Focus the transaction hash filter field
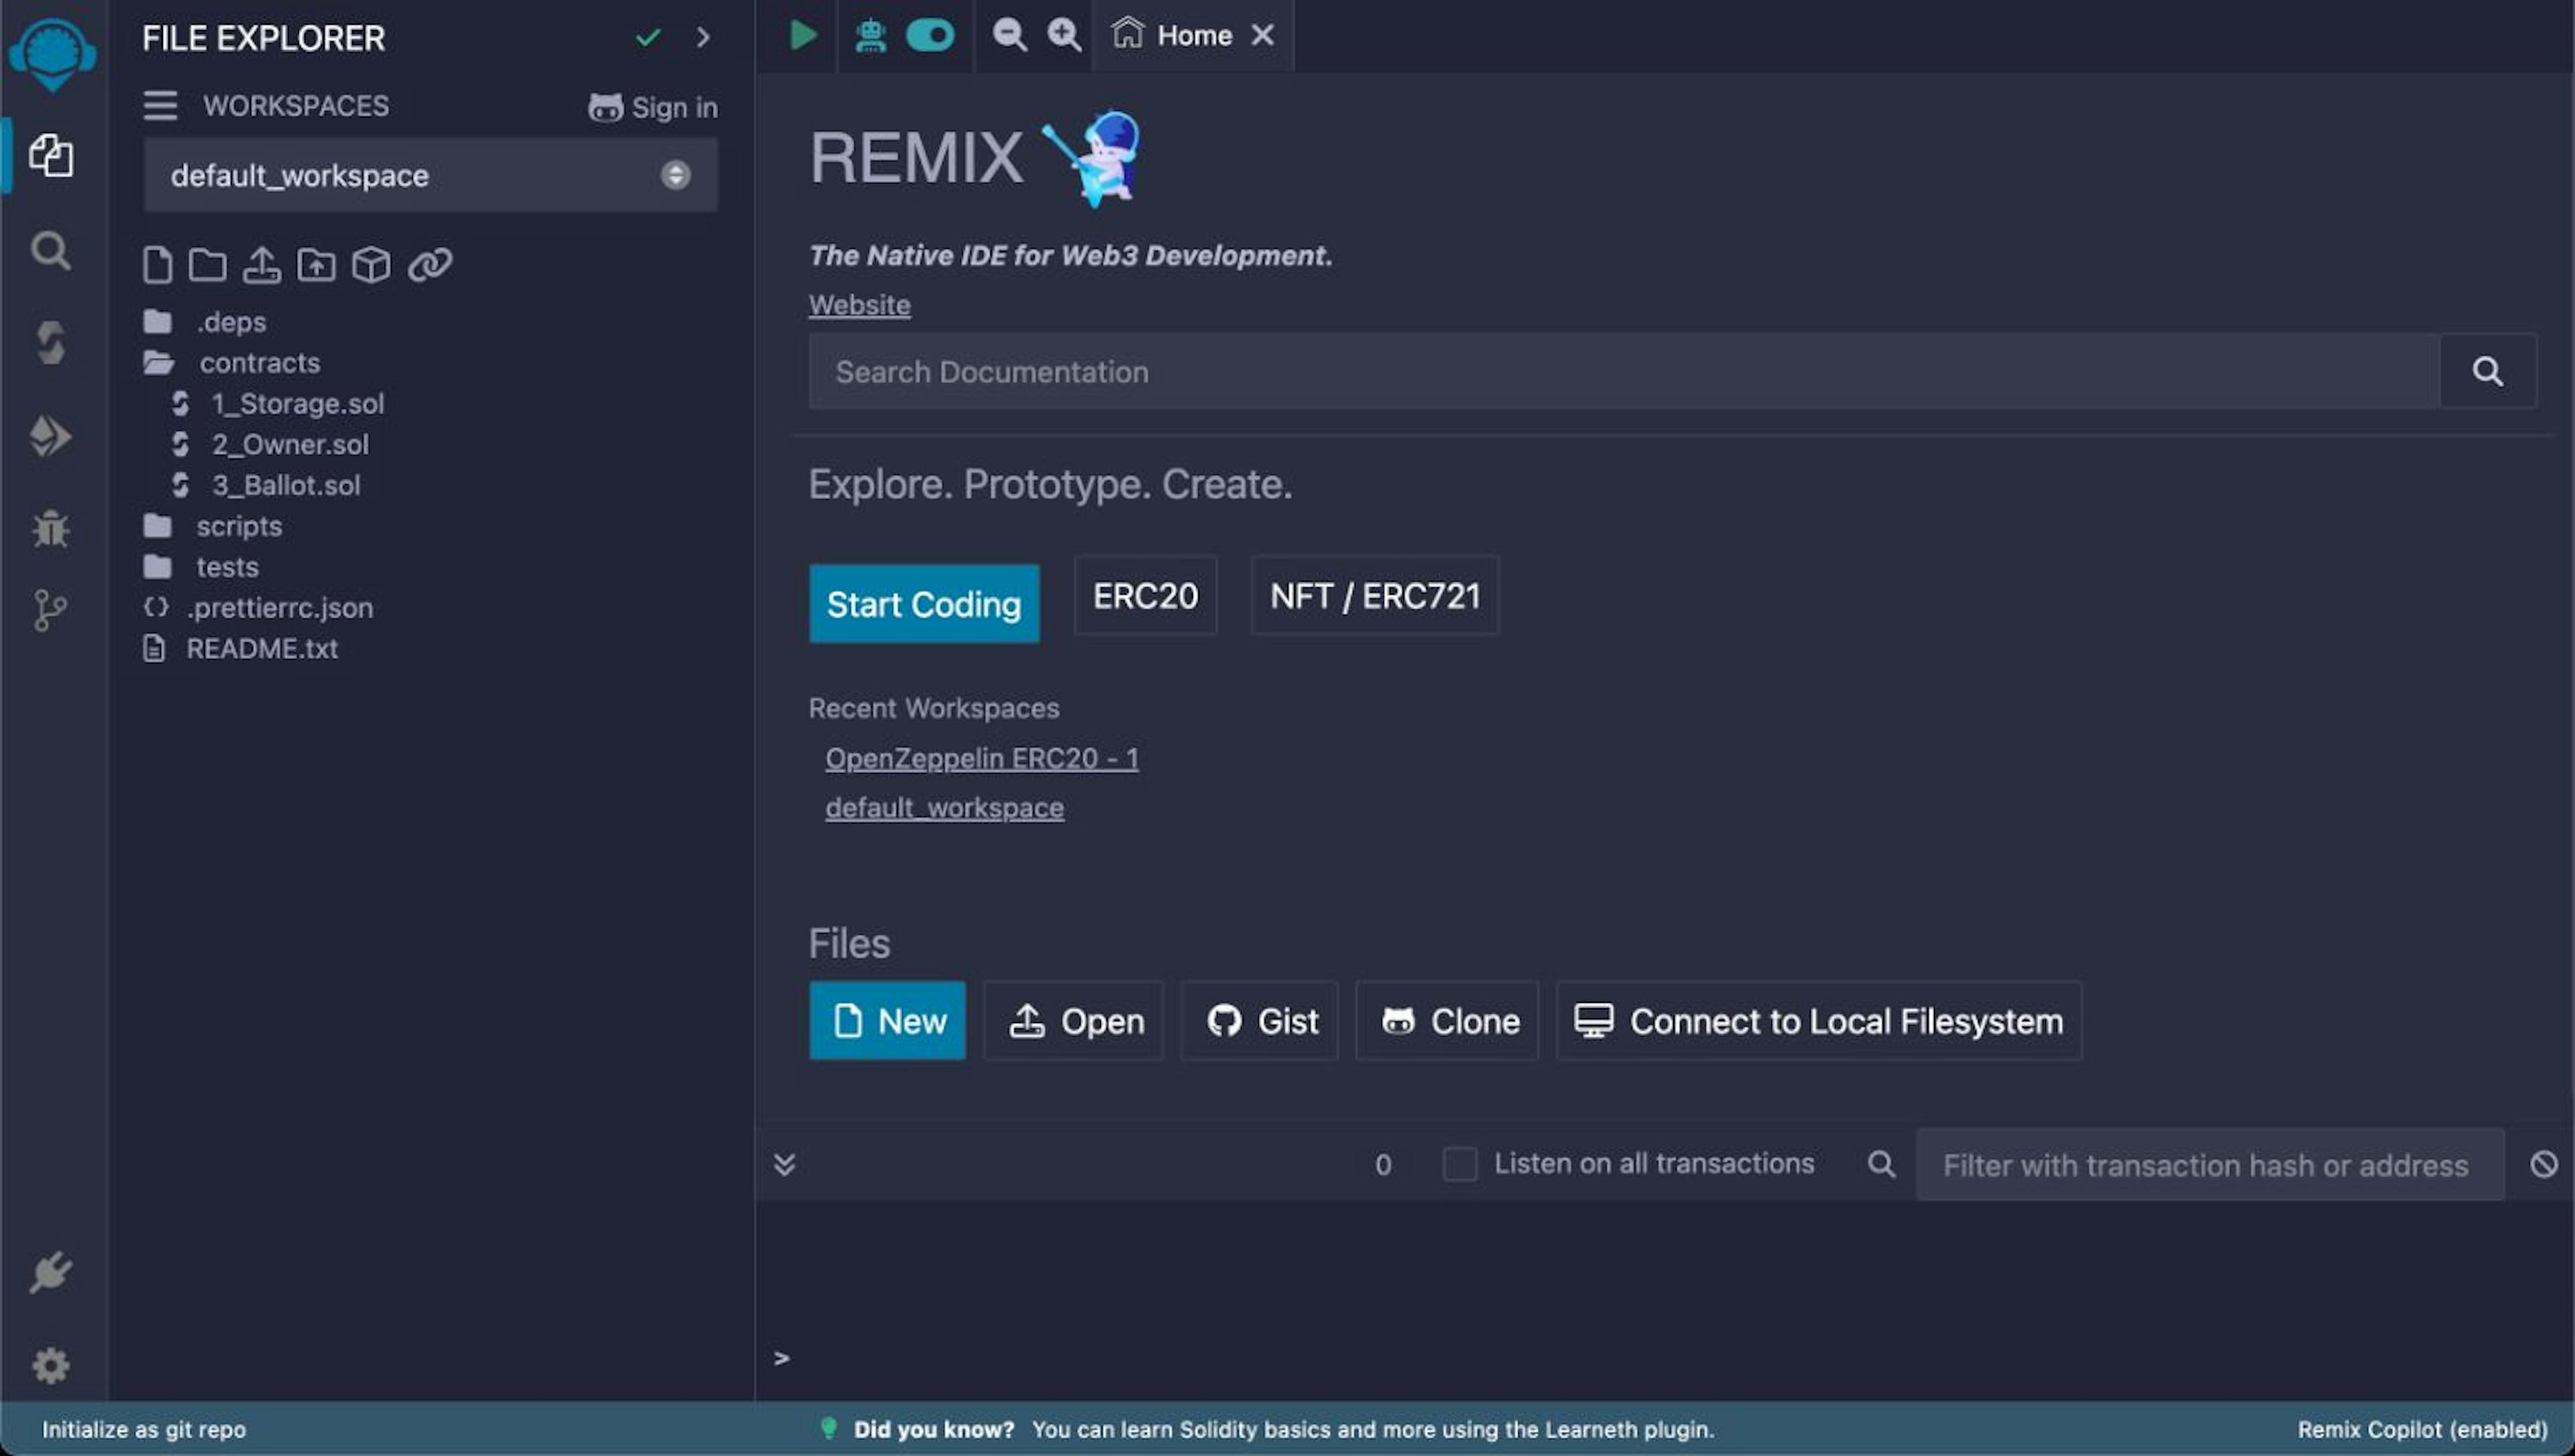Image resolution: width=2575 pixels, height=1456 pixels. tap(2210, 1165)
